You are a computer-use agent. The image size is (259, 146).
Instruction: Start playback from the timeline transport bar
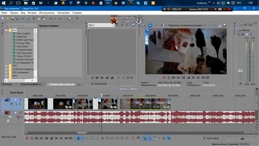42,138
